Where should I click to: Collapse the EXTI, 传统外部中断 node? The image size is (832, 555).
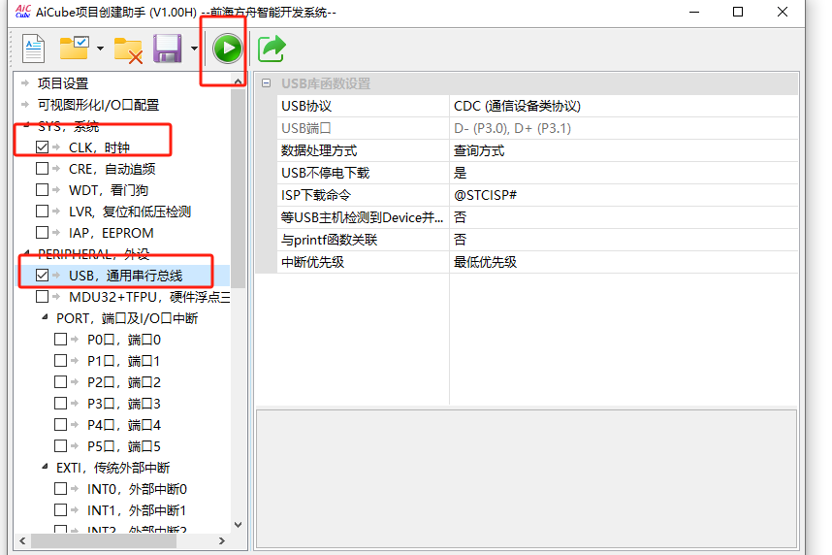point(46,467)
